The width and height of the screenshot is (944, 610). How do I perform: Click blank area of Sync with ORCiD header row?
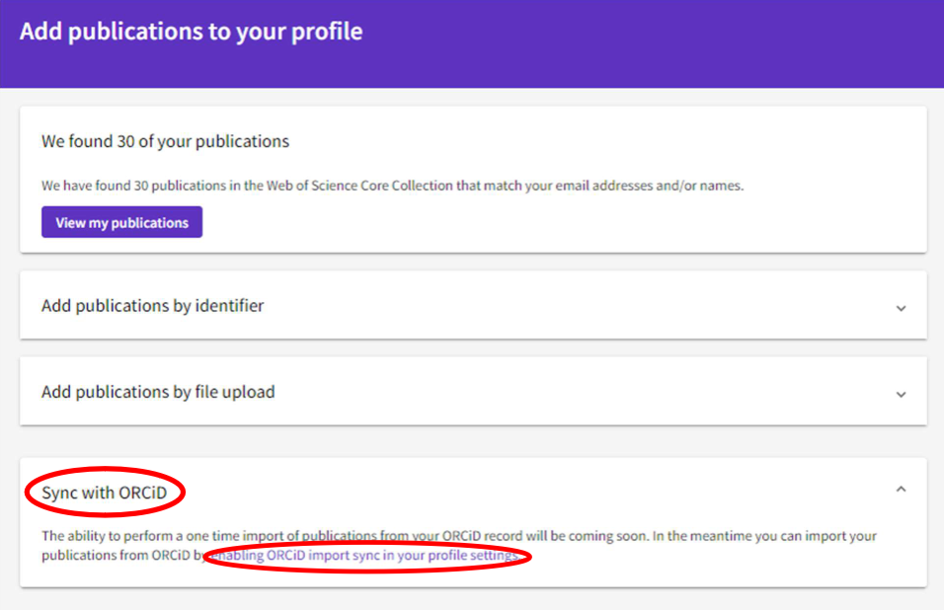(543, 491)
